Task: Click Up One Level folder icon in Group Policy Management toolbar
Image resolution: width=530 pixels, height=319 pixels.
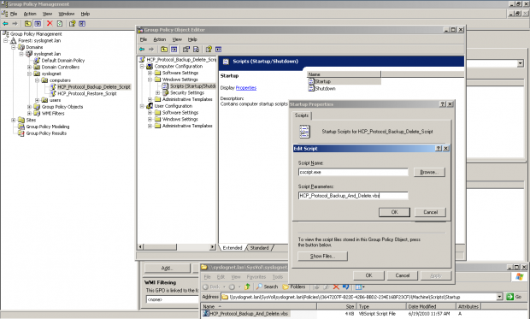Action: coord(27,24)
